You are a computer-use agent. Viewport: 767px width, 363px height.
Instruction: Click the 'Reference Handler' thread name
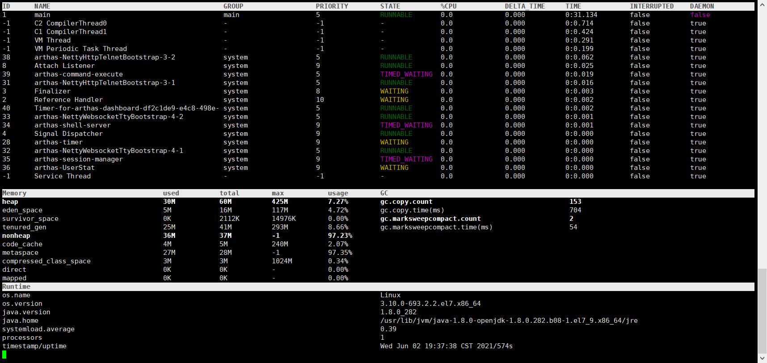(68, 100)
